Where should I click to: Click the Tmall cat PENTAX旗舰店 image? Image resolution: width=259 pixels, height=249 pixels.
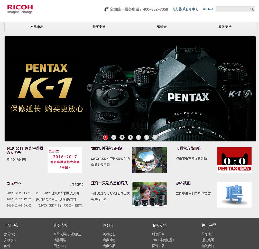234,160
